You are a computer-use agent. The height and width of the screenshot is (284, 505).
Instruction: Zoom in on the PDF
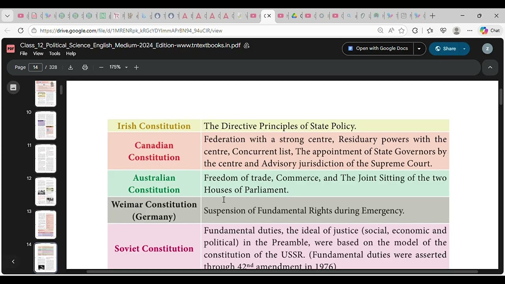137,67
